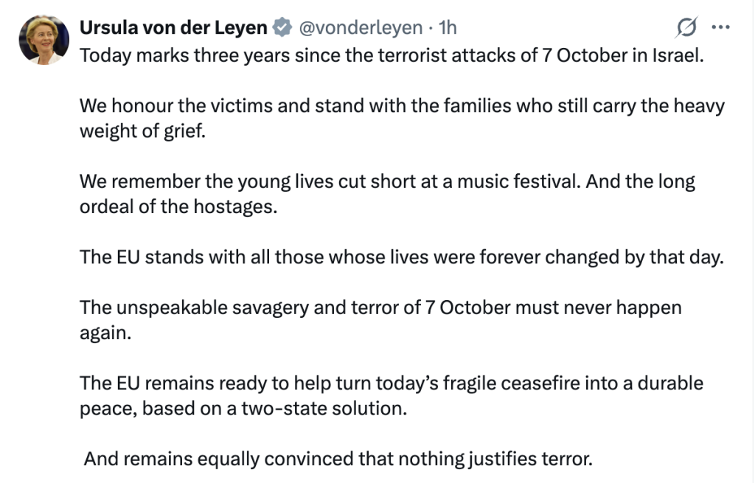Open the @vonderleyen handle link
Screen dimensions: 755x483
361,27
